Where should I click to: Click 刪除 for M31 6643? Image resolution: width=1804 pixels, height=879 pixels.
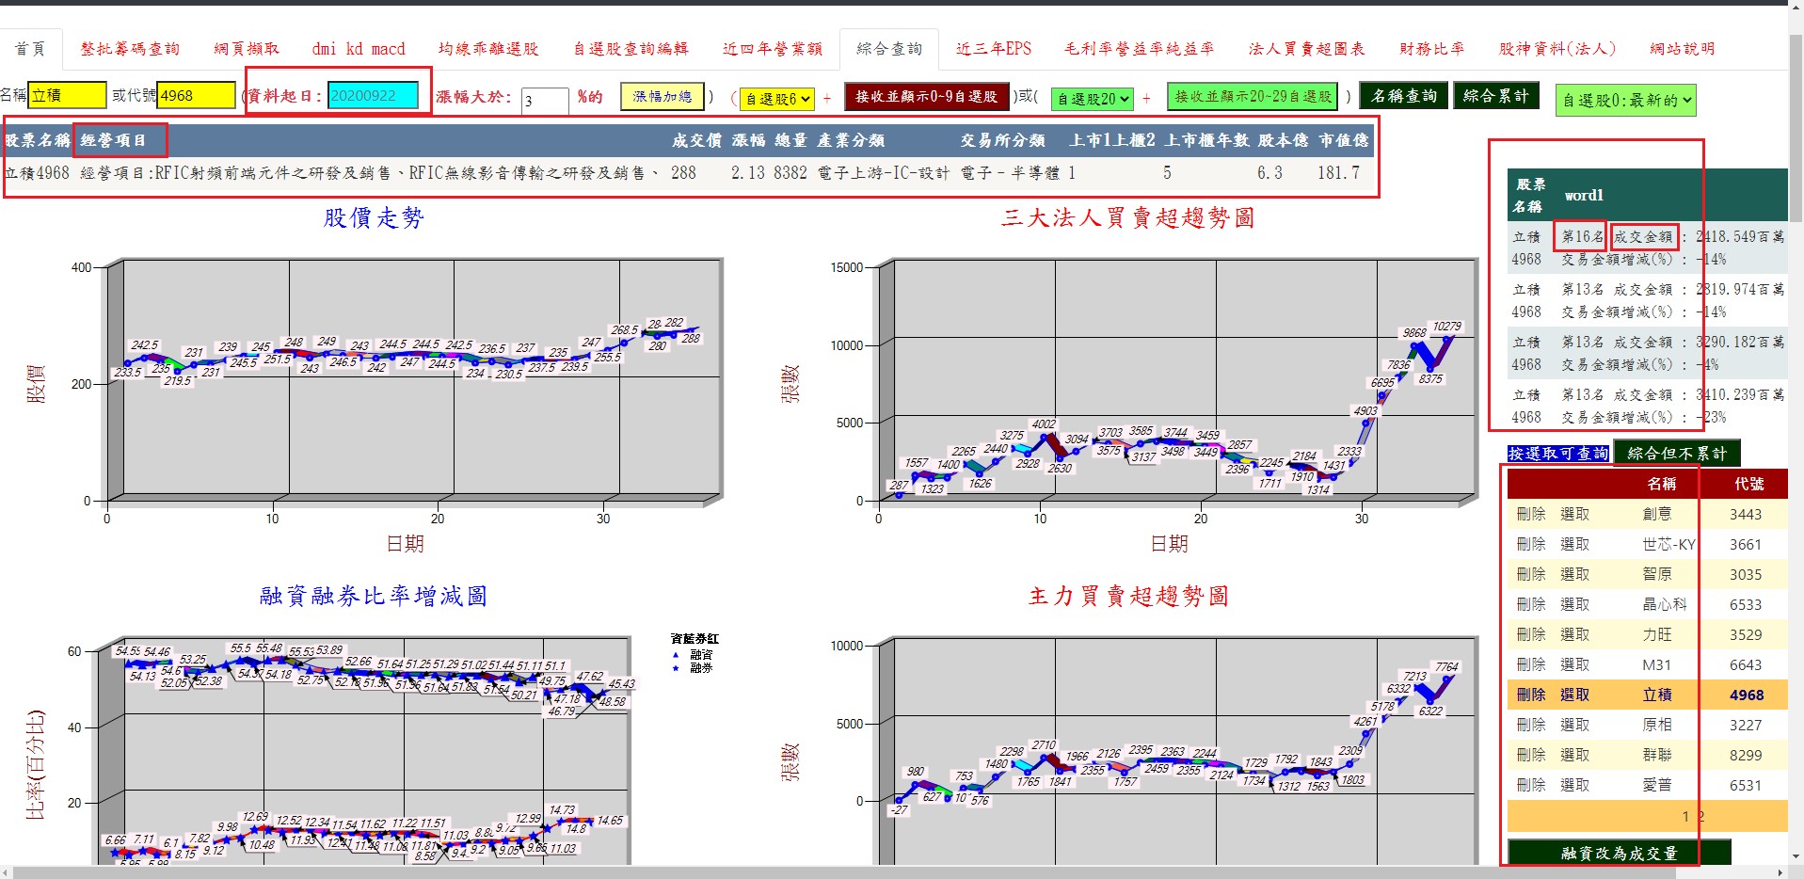pyautogui.click(x=1531, y=664)
